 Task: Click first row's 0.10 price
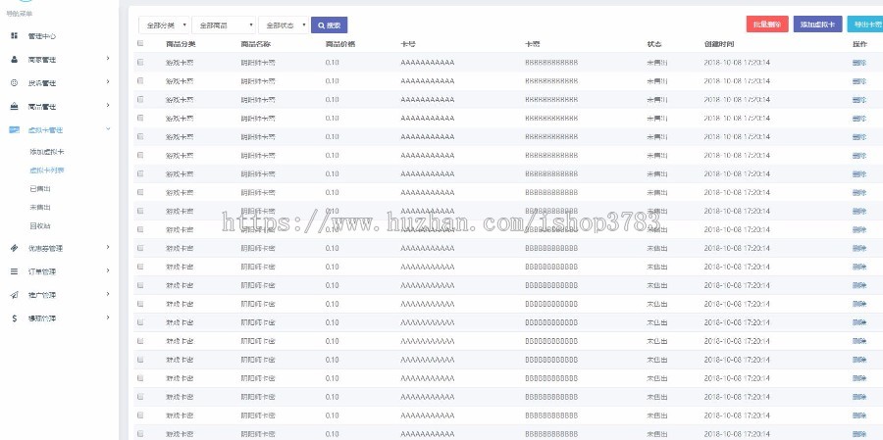tap(333, 63)
